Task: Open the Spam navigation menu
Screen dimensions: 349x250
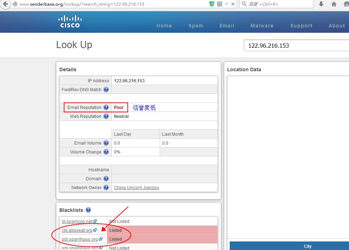Action: click(x=196, y=26)
